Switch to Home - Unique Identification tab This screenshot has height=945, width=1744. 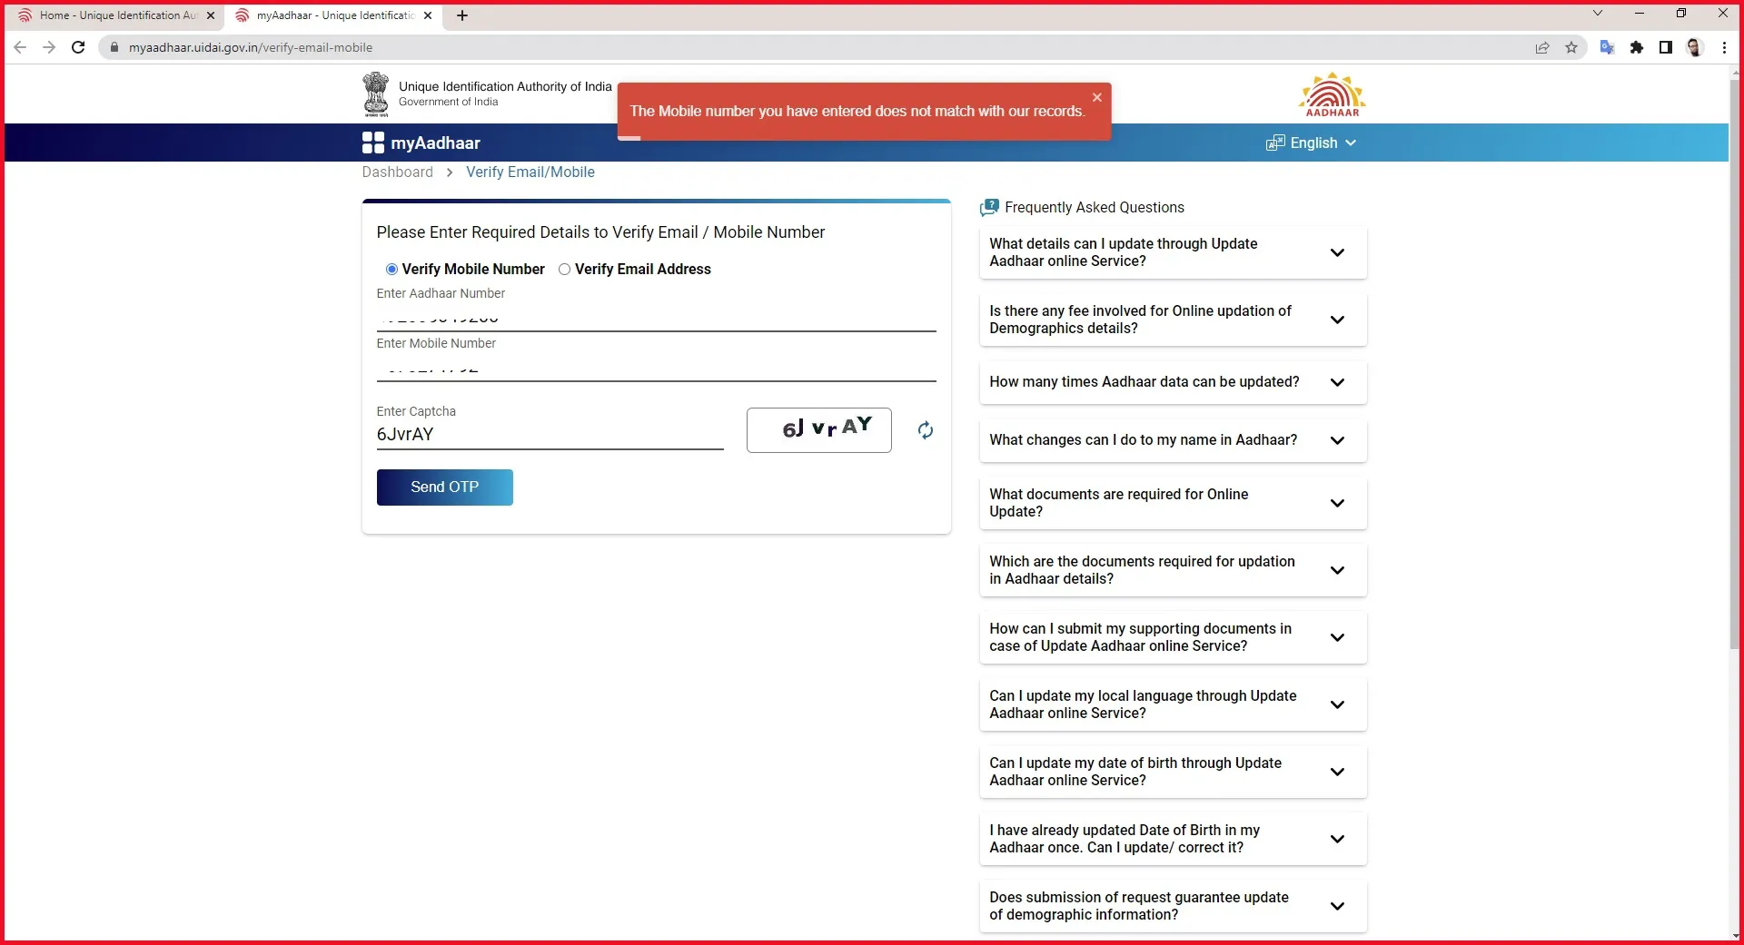[114, 15]
